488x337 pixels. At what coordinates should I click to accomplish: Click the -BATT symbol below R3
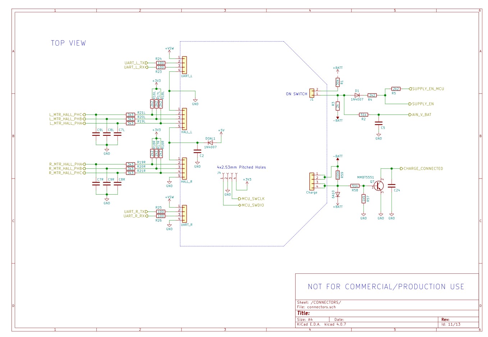tap(338, 119)
